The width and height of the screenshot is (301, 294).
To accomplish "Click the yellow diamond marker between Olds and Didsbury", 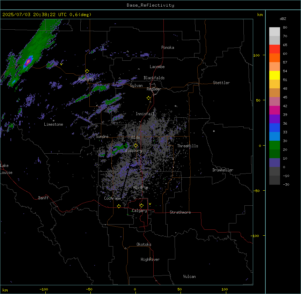I will coord(136,146).
